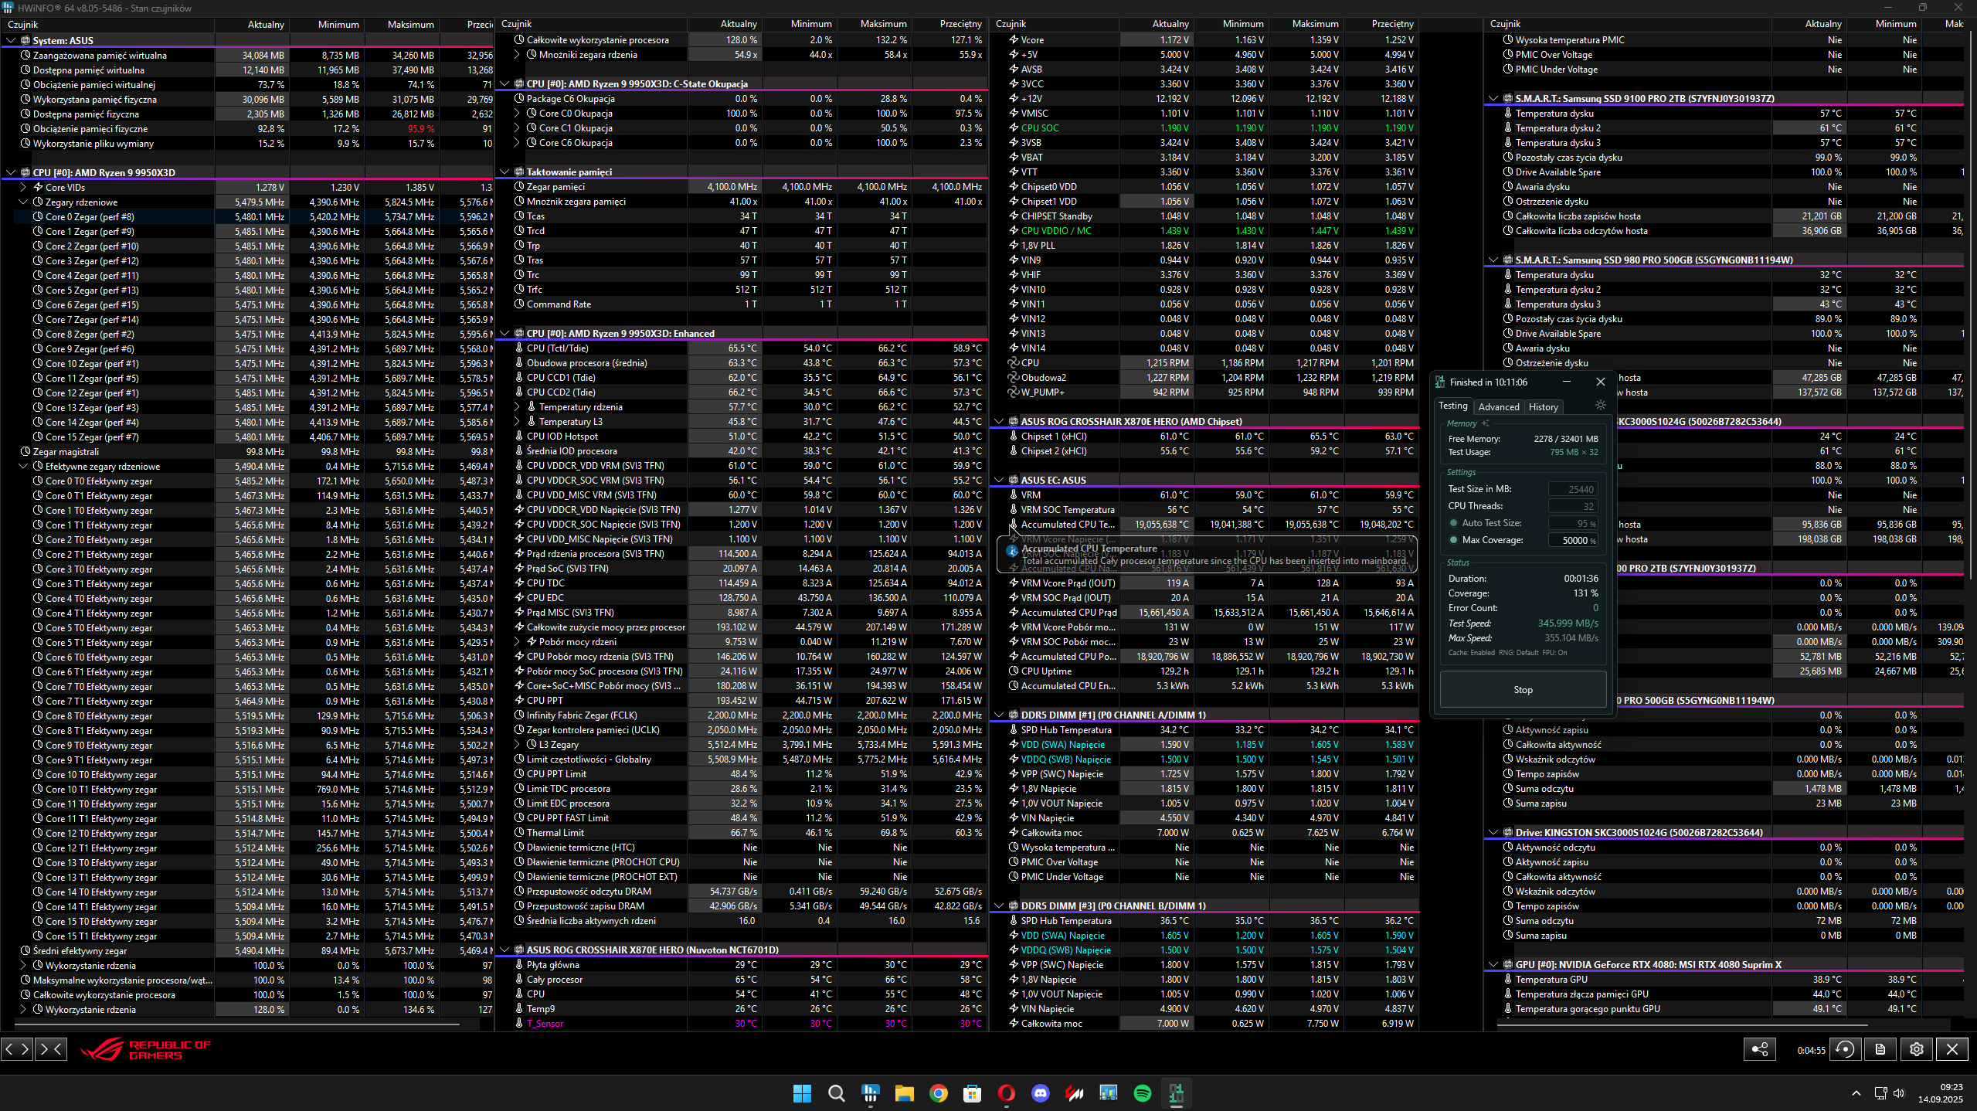Click the Max Coverage percentage input field
The image size is (1977, 1111).
coord(1573,540)
